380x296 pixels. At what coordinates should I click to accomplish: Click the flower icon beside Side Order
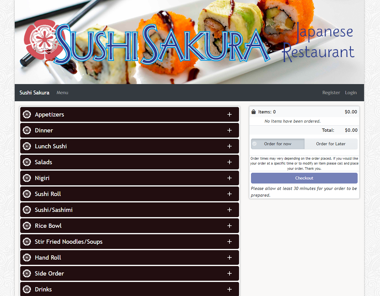pyautogui.click(x=27, y=274)
